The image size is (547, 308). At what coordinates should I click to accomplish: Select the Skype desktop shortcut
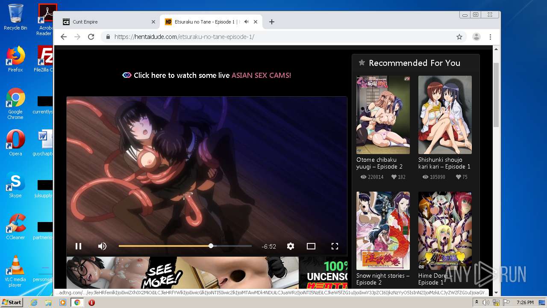pyautogui.click(x=15, y=185)
